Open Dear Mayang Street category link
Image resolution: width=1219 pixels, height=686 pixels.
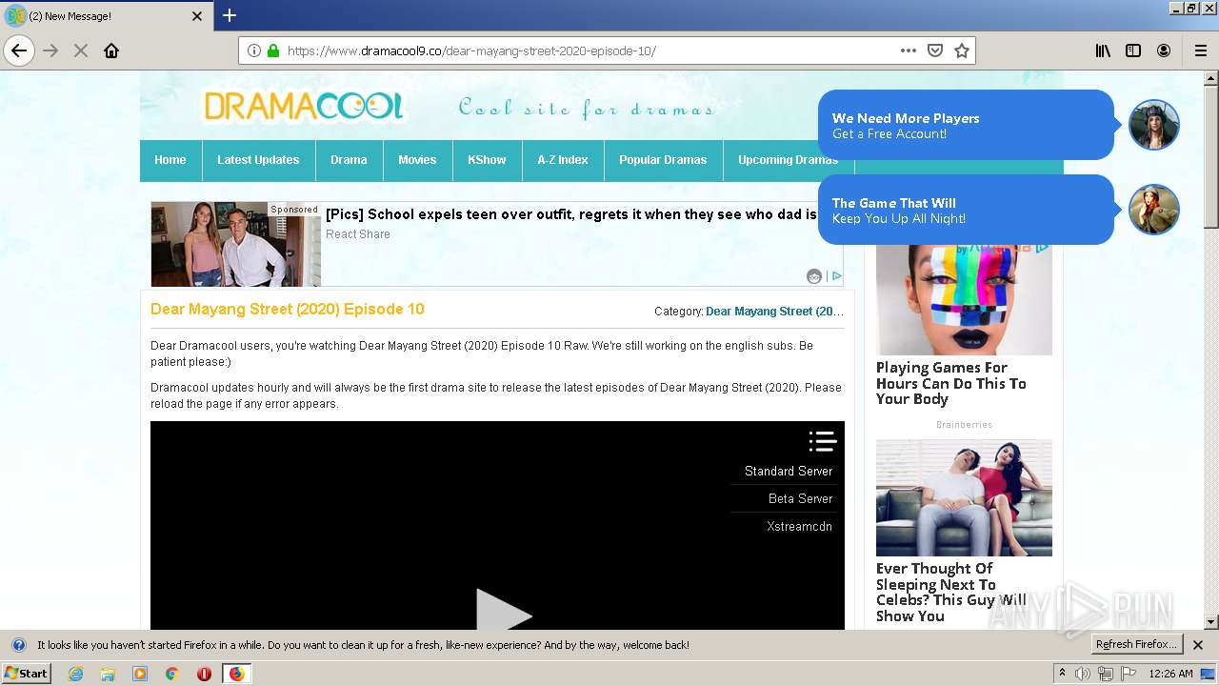point(774,312)
